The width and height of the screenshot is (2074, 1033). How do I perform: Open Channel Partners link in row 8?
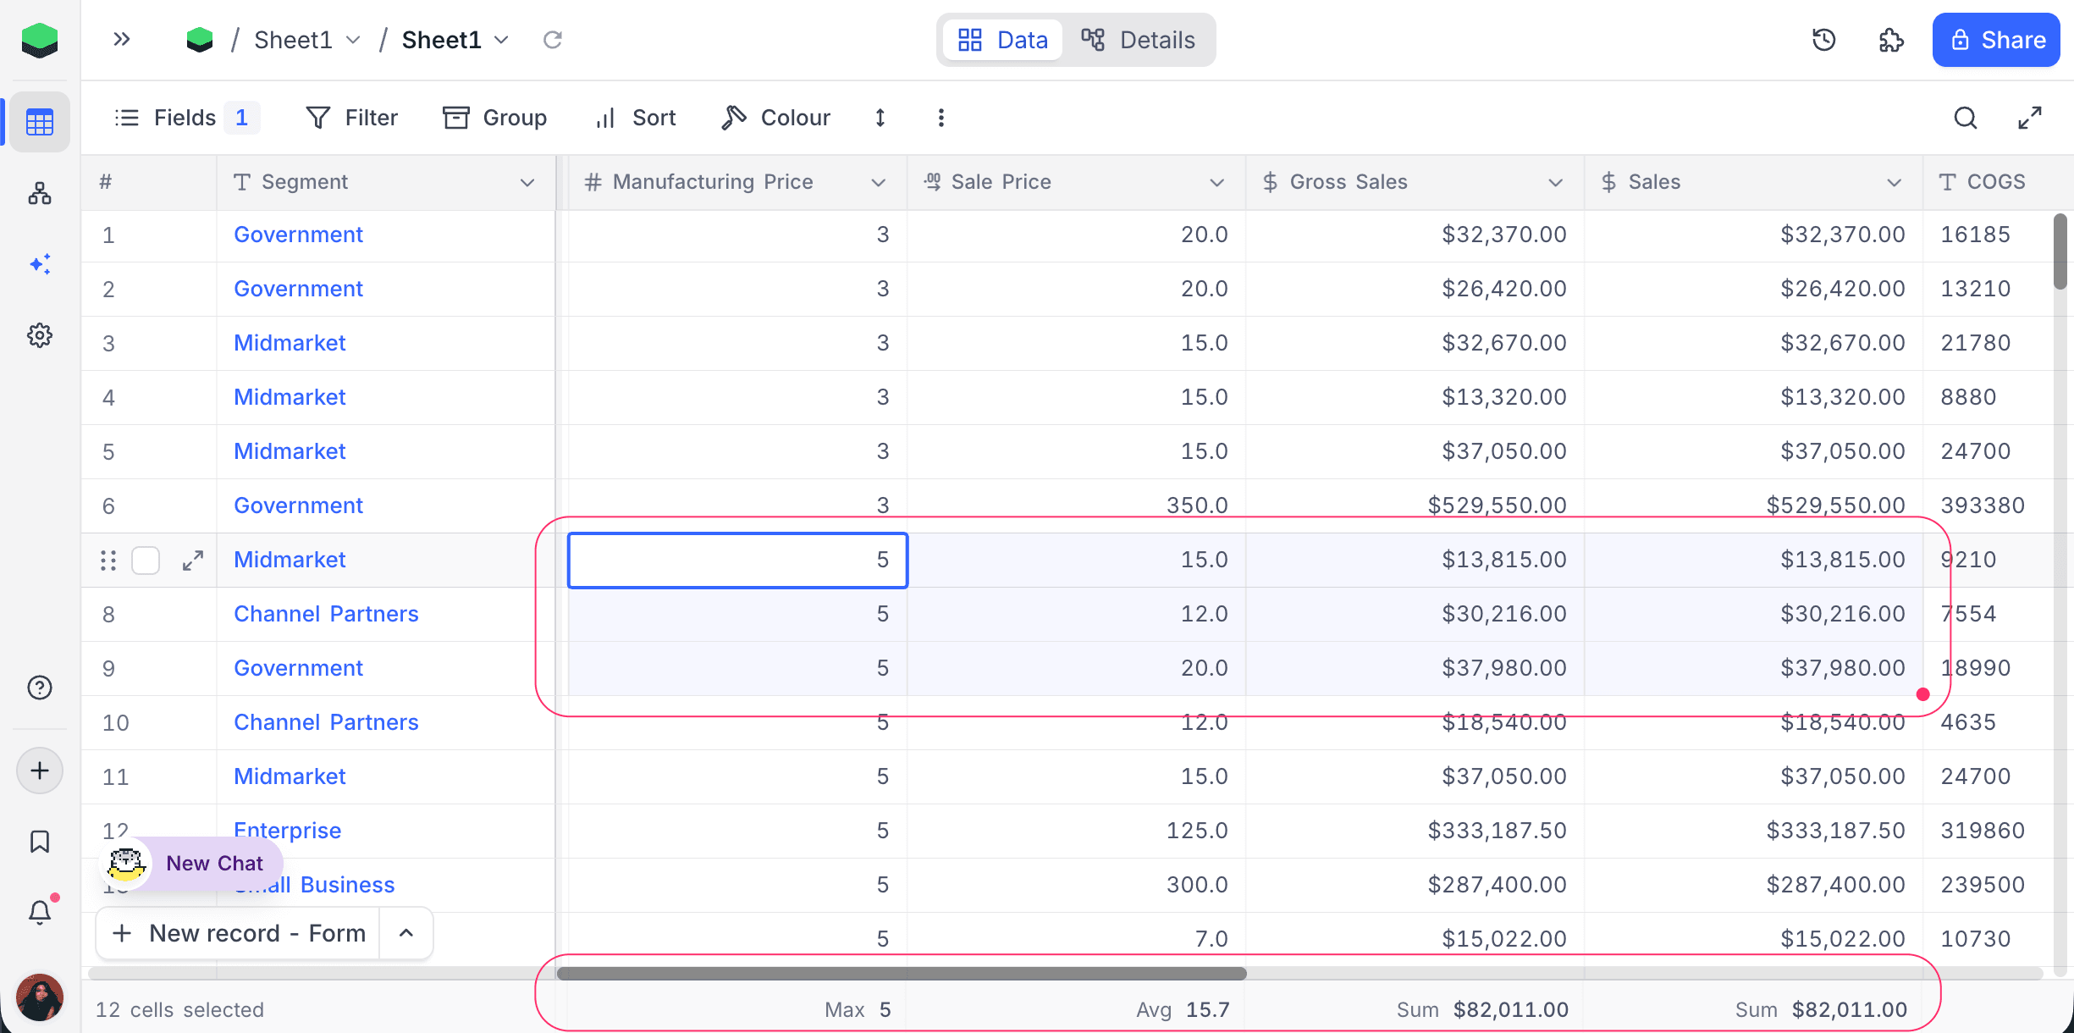point(326,614)
